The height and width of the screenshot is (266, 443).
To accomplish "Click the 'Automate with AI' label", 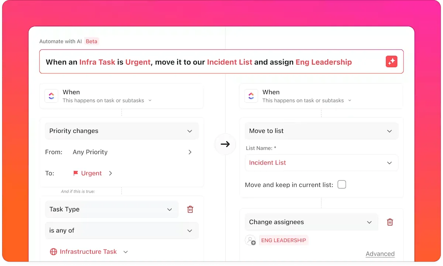I will [61, 41].
